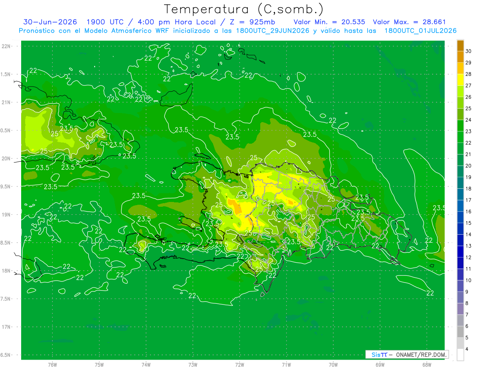Click latitude axis label '6.5N'

click(6, 355)
